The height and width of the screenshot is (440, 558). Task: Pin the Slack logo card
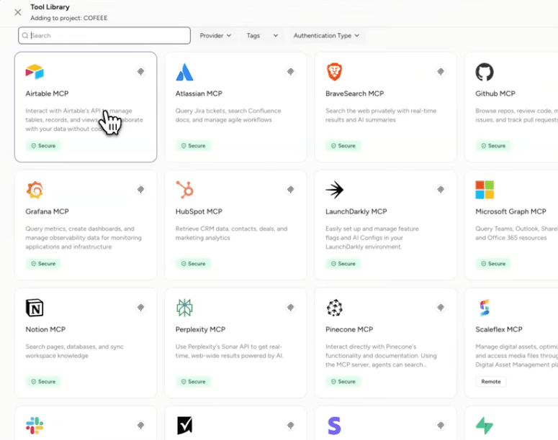[141, 426]
